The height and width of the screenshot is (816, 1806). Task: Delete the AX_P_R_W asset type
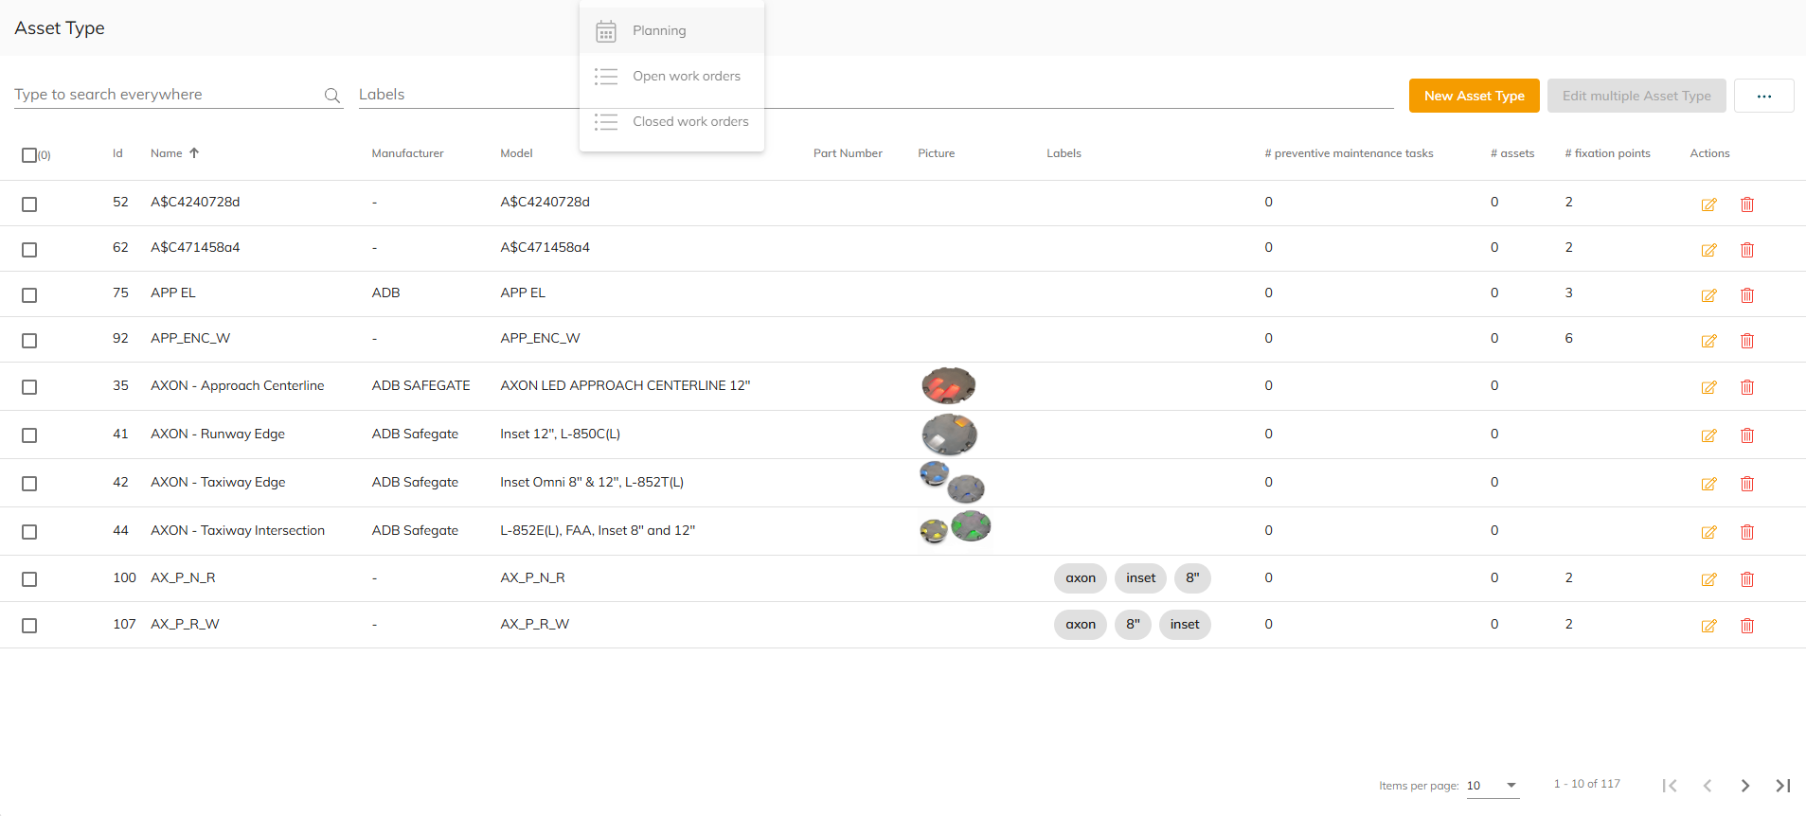[1747, 626]
